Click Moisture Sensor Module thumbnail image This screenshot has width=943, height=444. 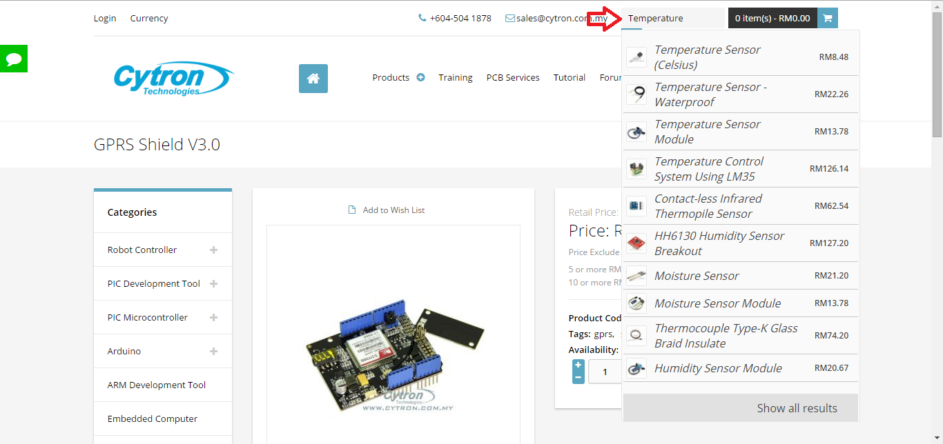pyautogui.click(x=636, y=303)
